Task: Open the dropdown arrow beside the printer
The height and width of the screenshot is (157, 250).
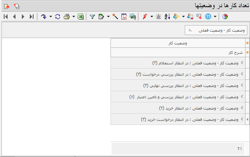Action: [x=74, y=17]
